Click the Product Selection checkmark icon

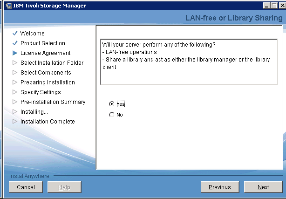15,43
